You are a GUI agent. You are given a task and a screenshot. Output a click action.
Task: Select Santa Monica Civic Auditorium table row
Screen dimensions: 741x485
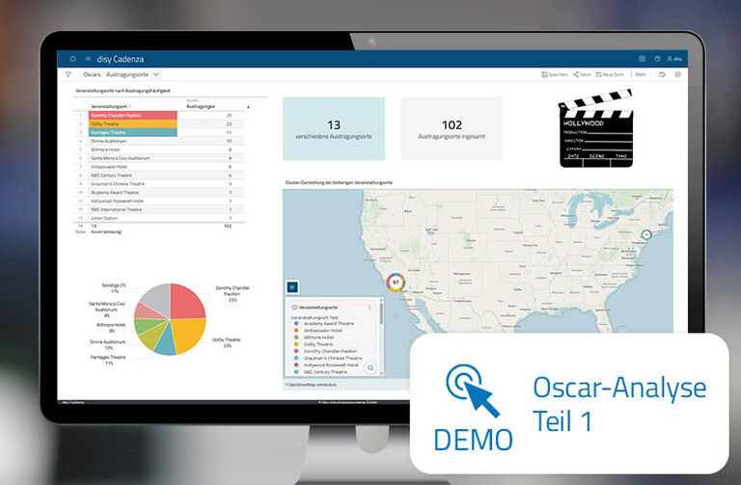[x=160, y=158]
